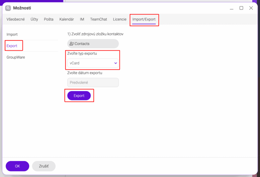
Task: Go to the Pošta tab
Action: (x=48, y=20)
